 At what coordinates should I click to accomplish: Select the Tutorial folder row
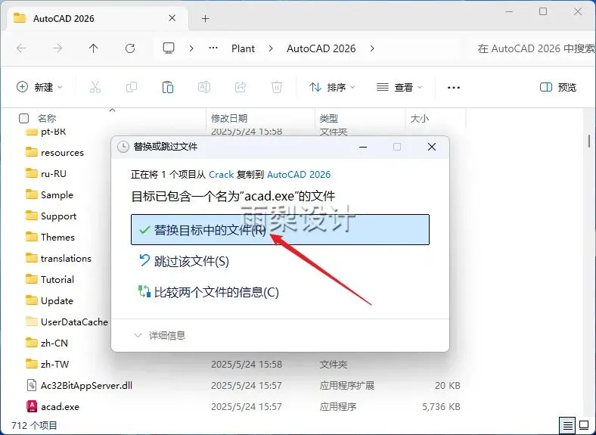57,279
